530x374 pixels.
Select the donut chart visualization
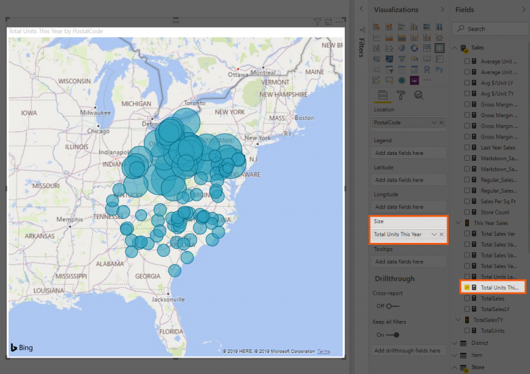pos(414,48)
